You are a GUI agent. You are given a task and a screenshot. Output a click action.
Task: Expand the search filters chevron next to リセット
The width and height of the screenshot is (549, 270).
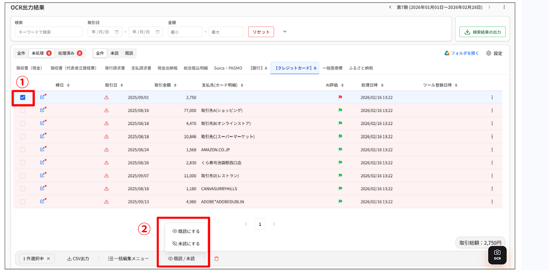point(284,32)
